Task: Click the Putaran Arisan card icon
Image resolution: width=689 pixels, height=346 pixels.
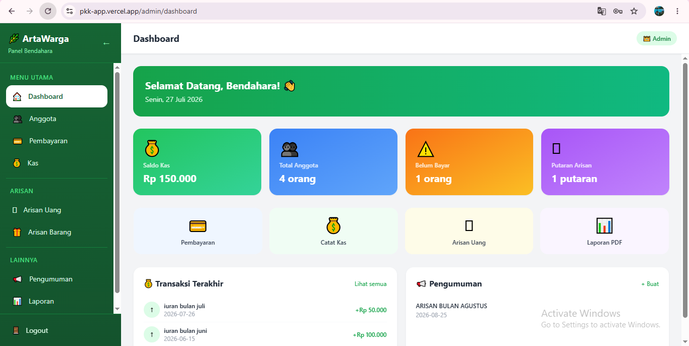Action: point(556,148)
